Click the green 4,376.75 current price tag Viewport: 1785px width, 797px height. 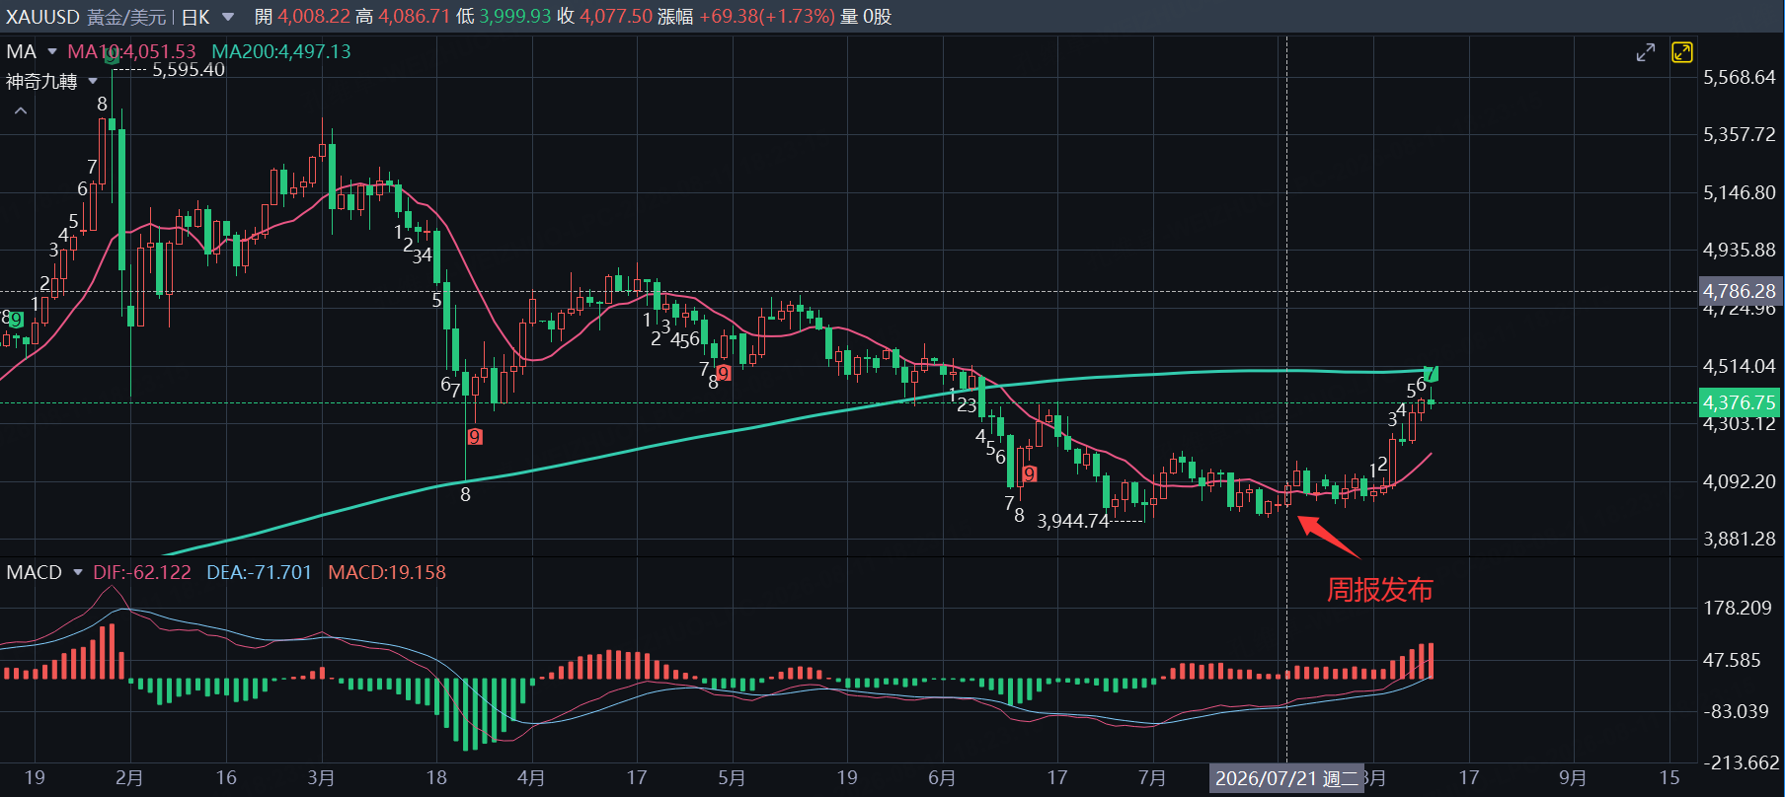1740,402
